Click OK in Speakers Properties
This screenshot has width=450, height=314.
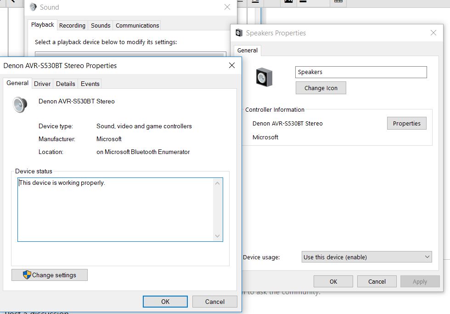coord(333,281)
